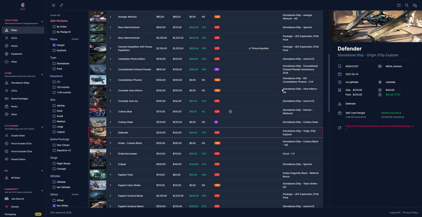Collapse the Community section chevron
Image resolution: width=422 pixels, height=217 pixels.
tap(42, 191)
